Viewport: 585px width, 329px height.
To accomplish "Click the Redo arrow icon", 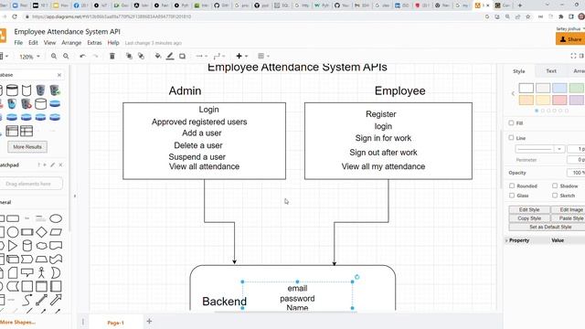I will point(95,57).
